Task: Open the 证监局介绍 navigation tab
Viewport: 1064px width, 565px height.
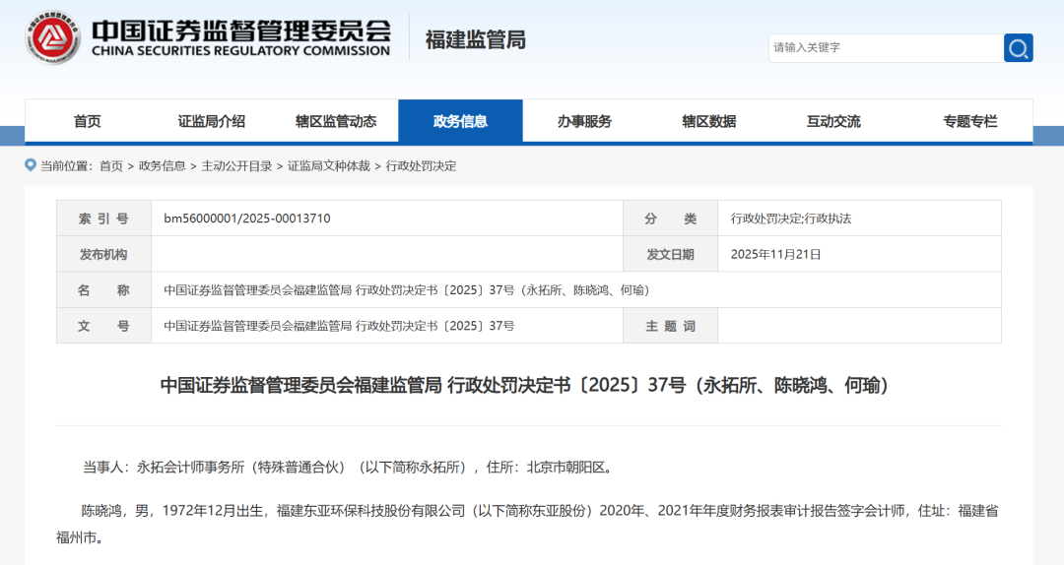Action: point(211,121)
